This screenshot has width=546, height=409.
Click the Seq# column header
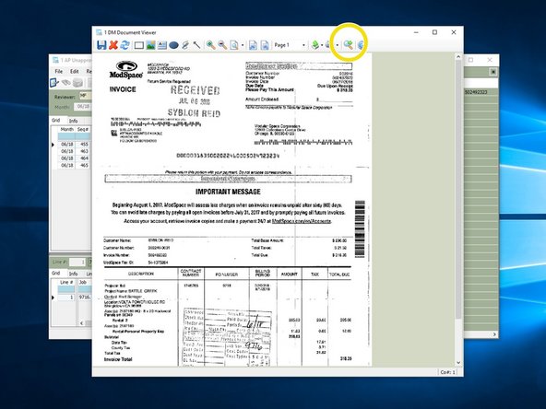[x=83, y=129]
